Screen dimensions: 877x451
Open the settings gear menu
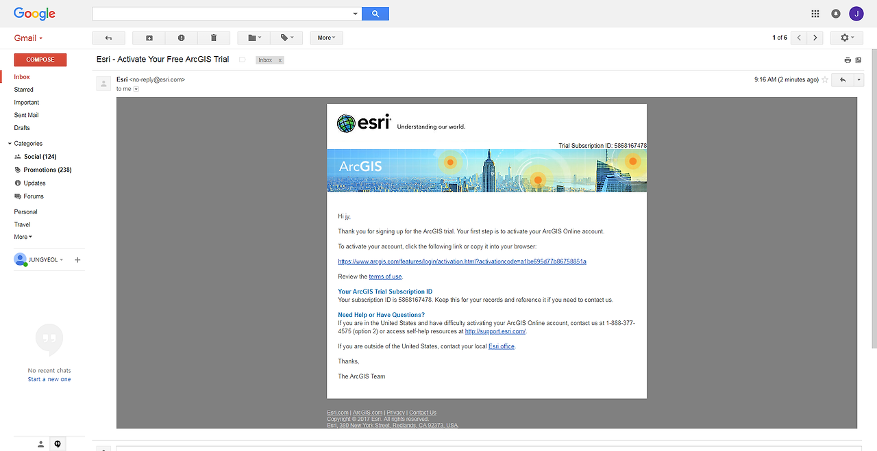pos(847,38)
